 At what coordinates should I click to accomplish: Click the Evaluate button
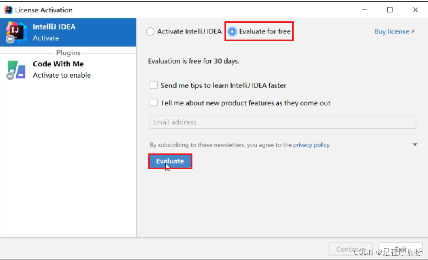[170, 161]
